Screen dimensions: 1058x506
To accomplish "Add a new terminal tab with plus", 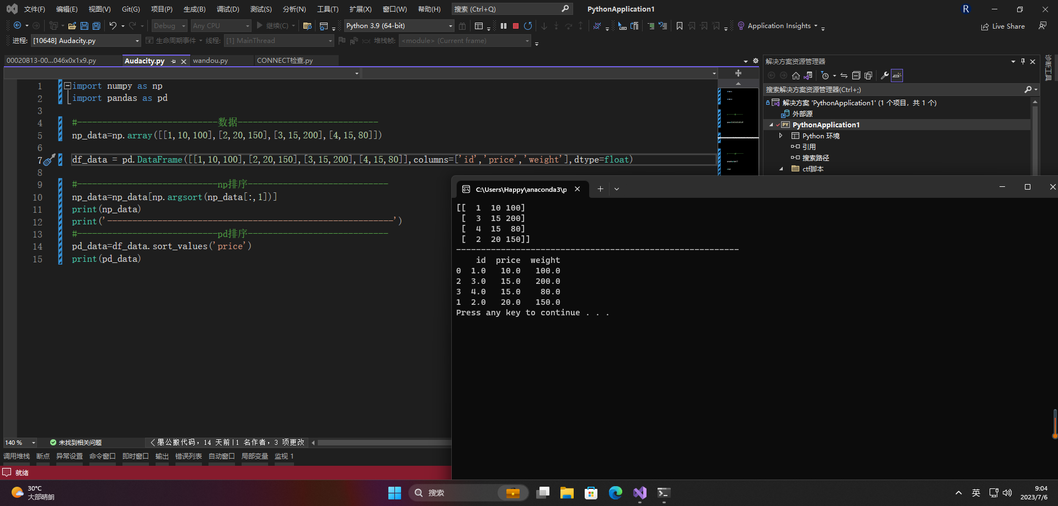I will [600, 189].
